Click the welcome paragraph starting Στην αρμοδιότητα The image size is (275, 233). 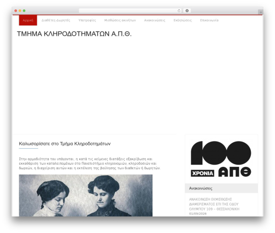tap(90, 164)
